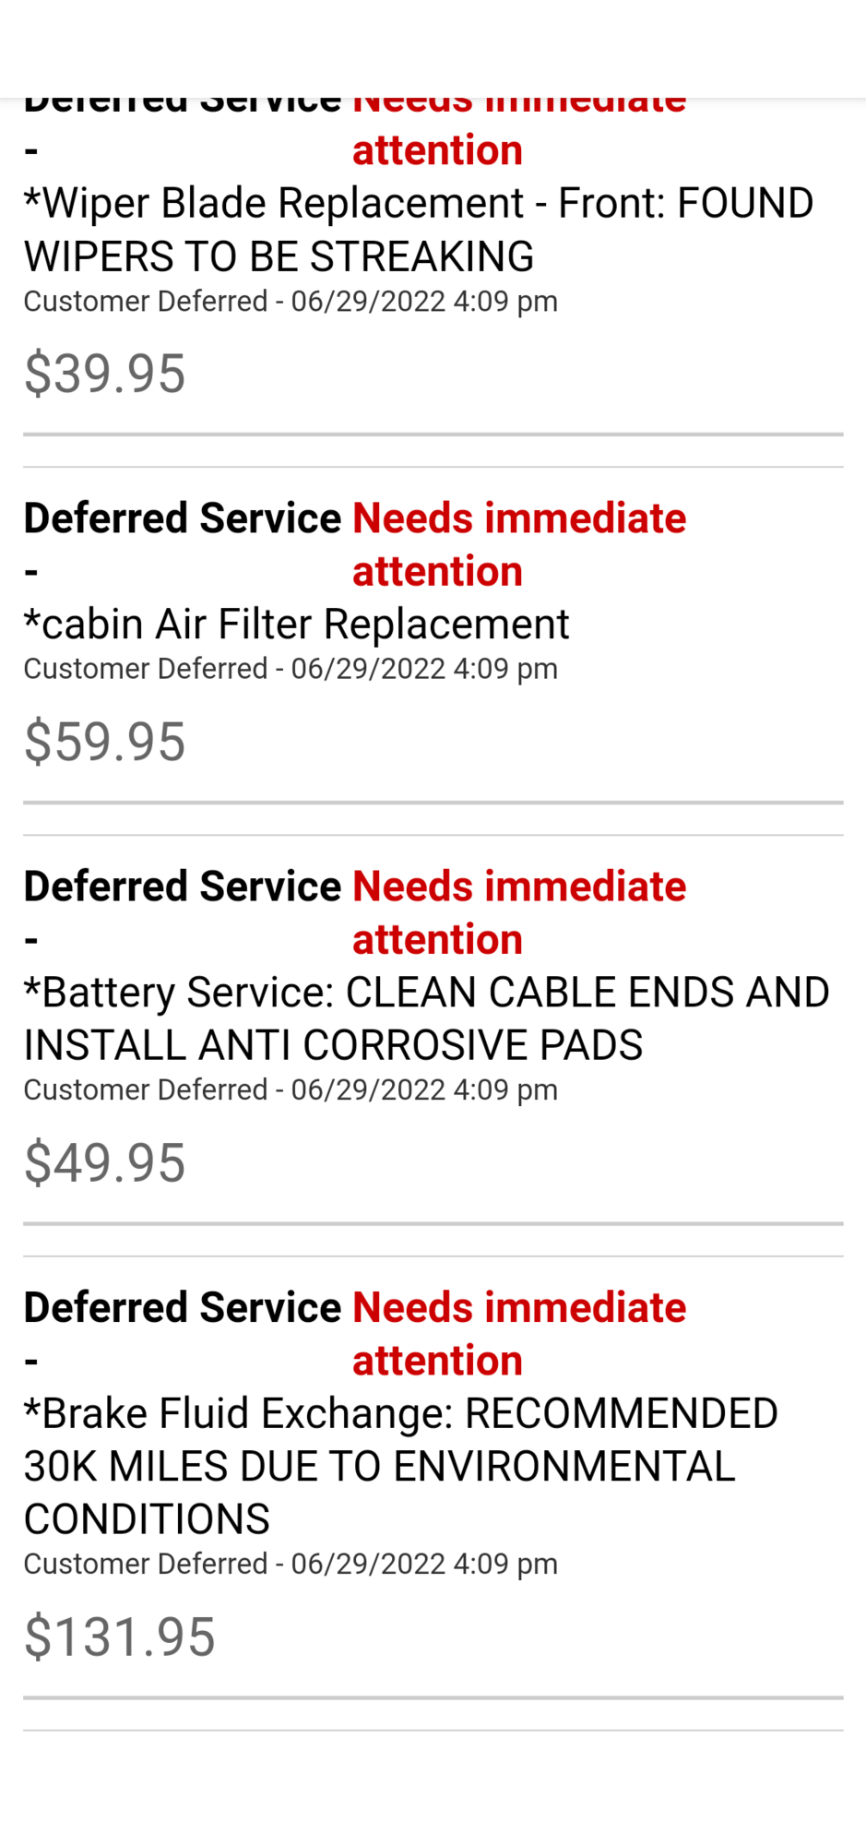Tap the Customer Deferred date under Brake Fluid

[x=291, y=1564]
